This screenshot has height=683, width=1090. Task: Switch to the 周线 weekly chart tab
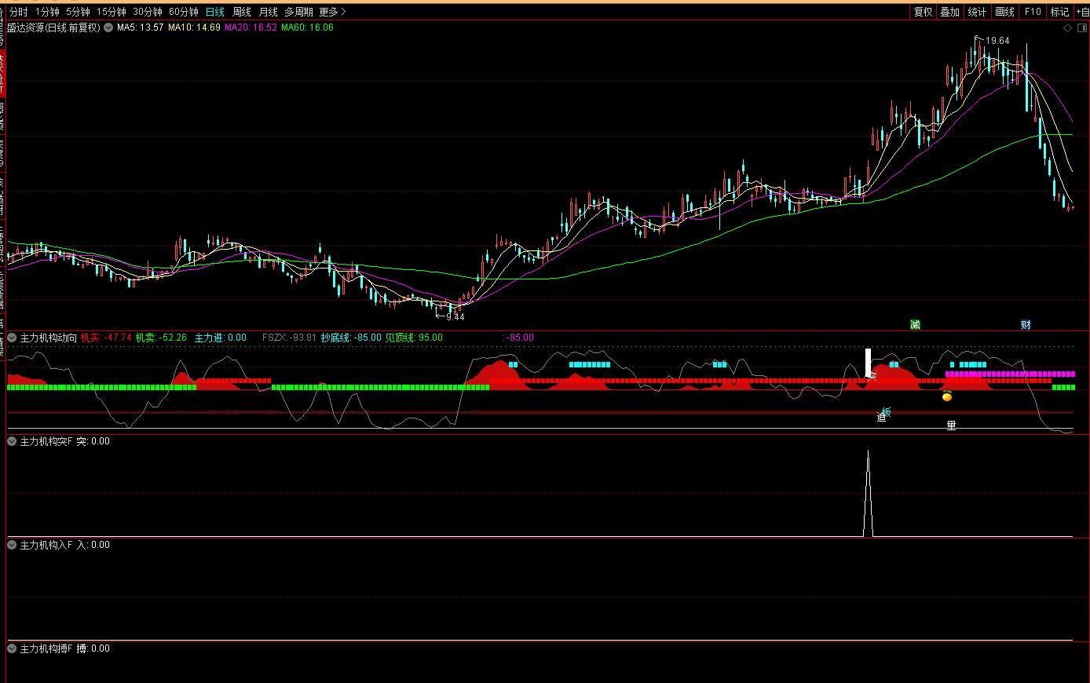point(241,12)
